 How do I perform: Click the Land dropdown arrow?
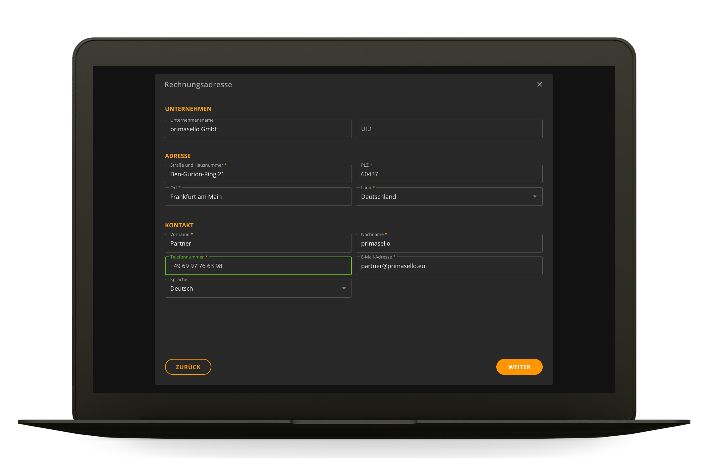tap(534, 197)
